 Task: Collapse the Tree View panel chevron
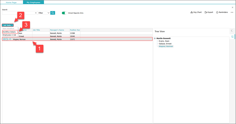point(232,31)
